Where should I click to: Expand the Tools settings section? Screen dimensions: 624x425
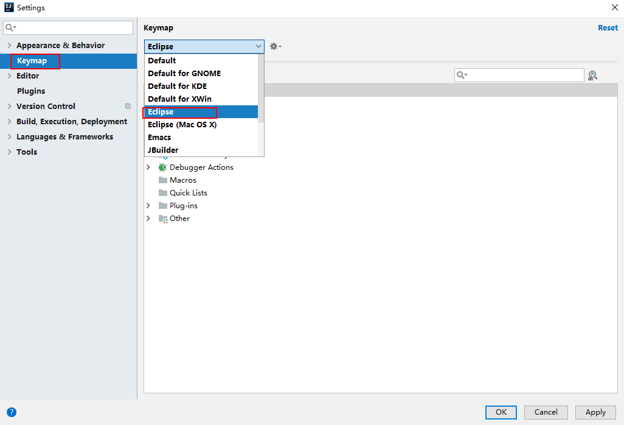[x=10, y=152]
